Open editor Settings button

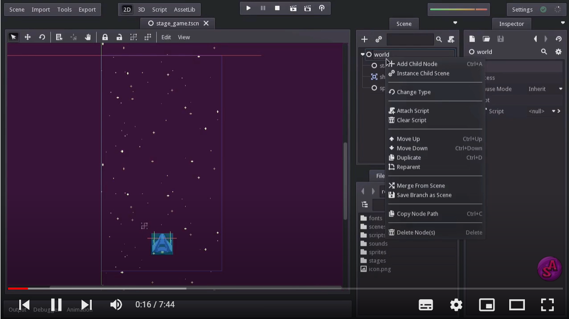pyautogui.click(x=522, y=10)
